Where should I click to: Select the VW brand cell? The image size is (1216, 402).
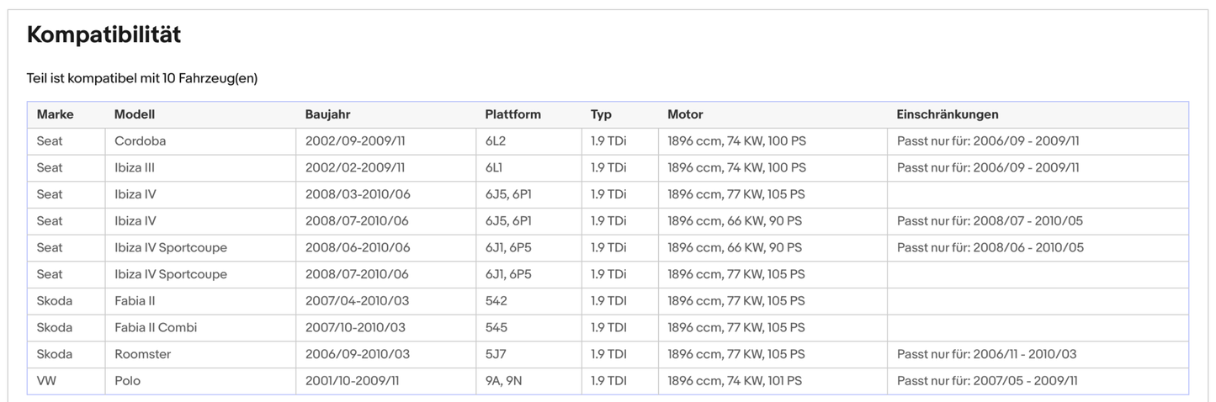tap(46, 382)
